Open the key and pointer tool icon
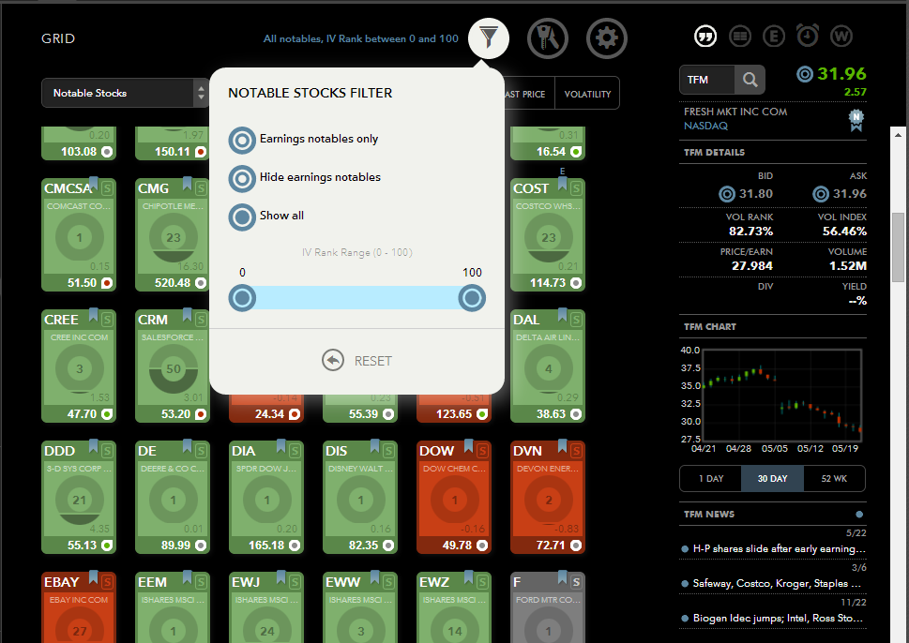 click(x=547, y=38)
